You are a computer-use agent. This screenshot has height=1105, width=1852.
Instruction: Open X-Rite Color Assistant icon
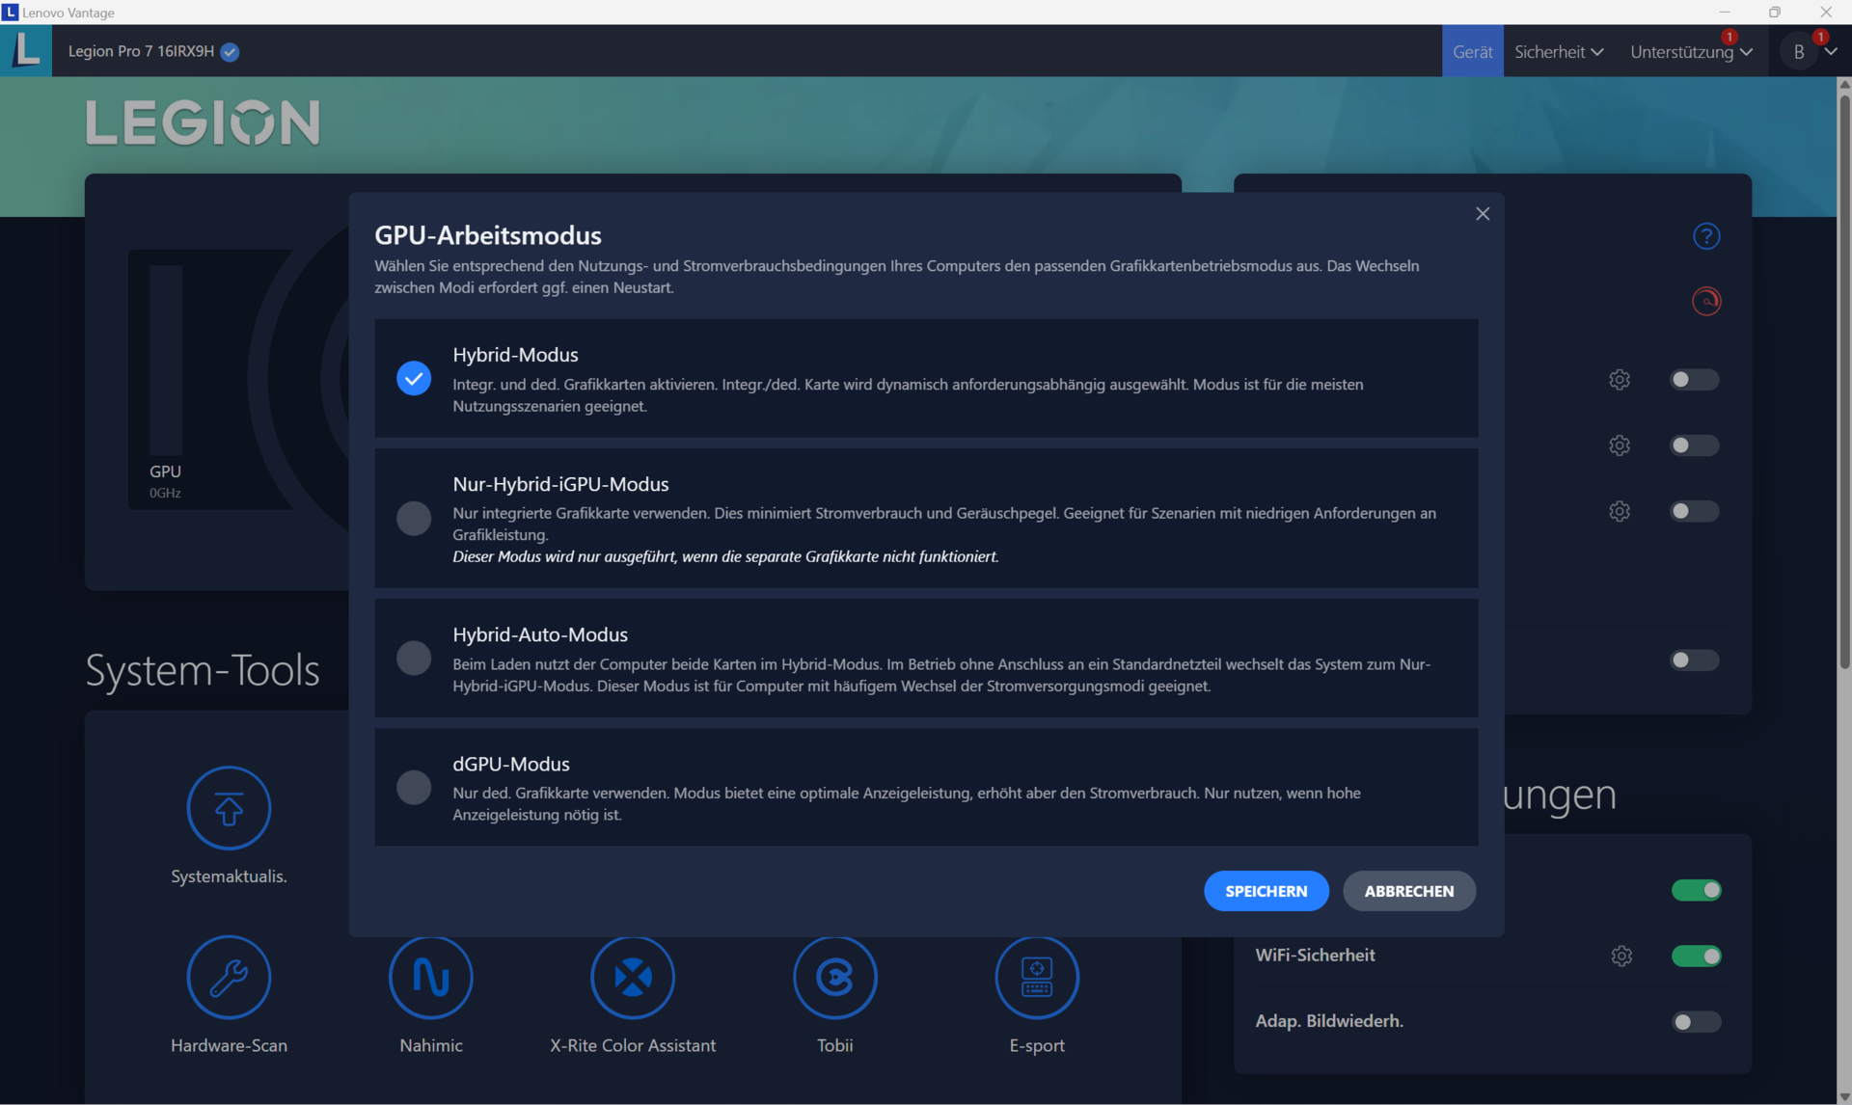[633, 977]
